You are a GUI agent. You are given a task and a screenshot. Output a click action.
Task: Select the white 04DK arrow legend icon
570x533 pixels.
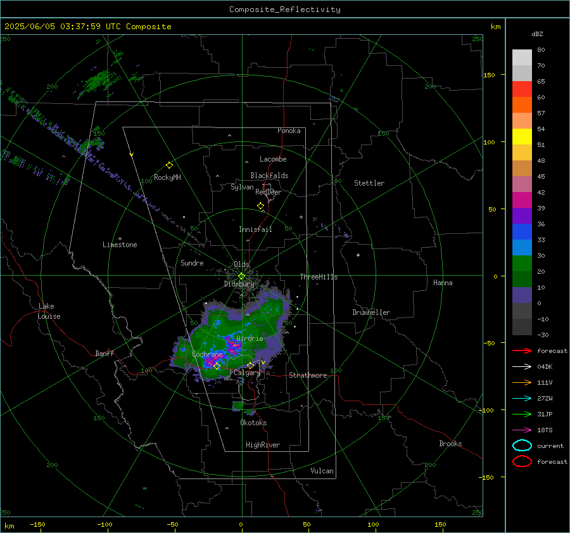tap(522, 366)
